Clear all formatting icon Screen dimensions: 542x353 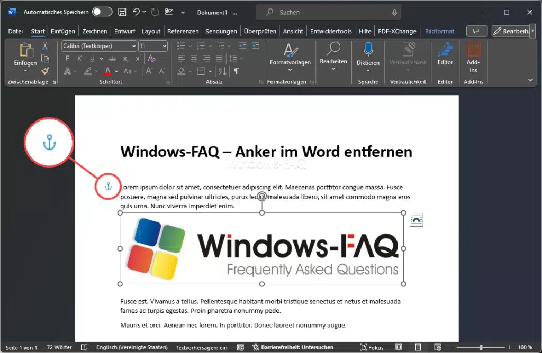pos(151,58)
